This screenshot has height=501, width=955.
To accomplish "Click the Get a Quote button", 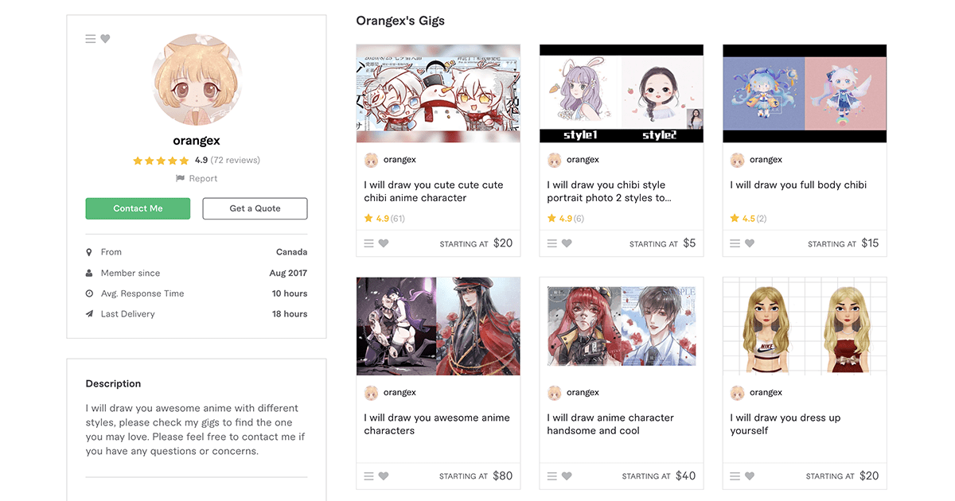I will point(255,208).
